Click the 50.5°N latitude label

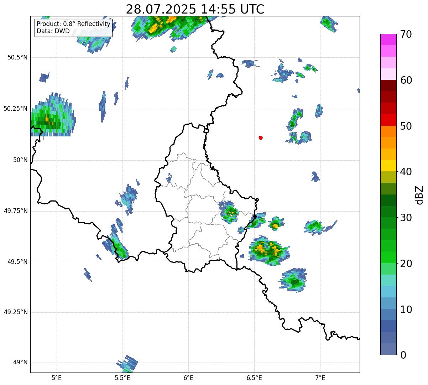pos(17,57)
